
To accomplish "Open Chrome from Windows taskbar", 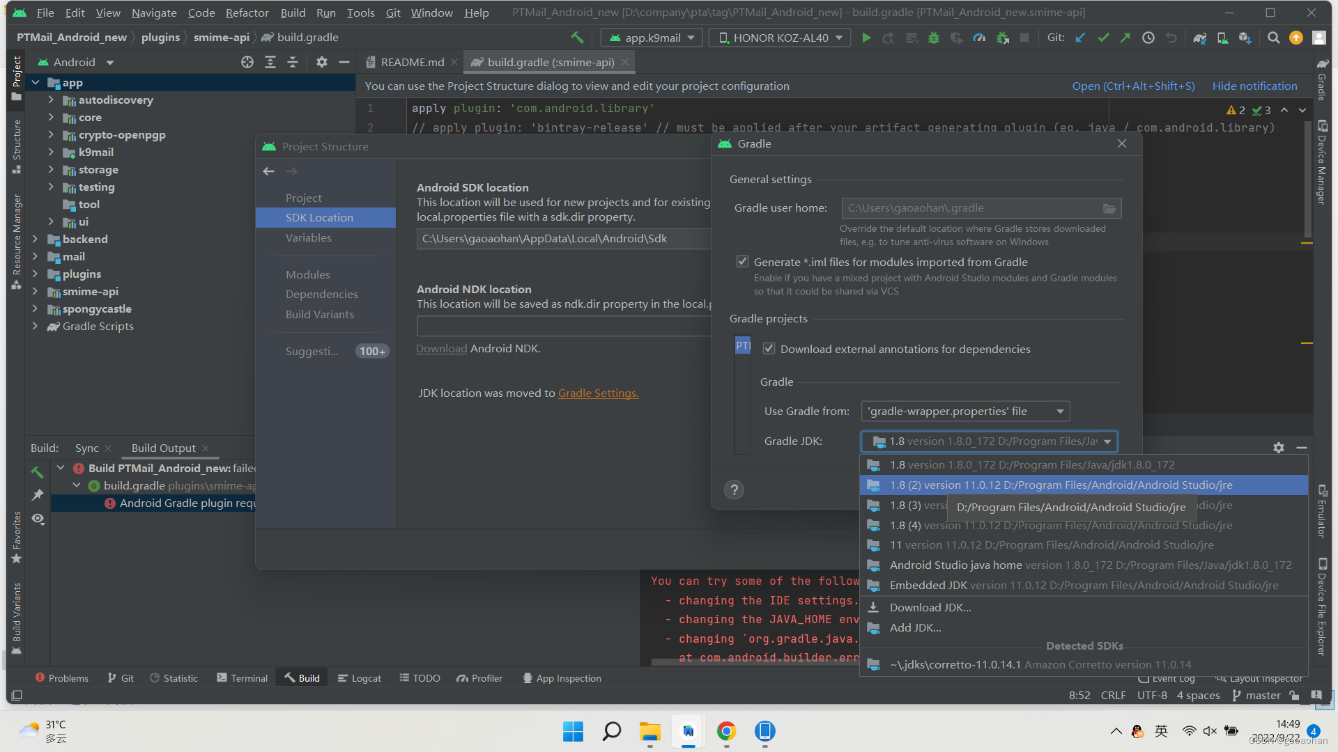I will click(x=726, y=731).
